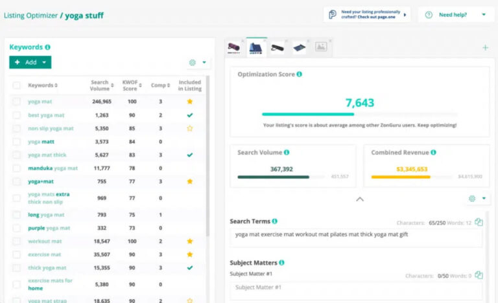Click the Subject Matter #1 input field
This screenshot has height=303, width=498.
(x=356, y=289)
